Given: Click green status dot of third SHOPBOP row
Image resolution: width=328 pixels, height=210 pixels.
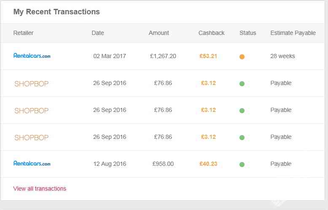Looking at the screenshot, I should 242,138.
